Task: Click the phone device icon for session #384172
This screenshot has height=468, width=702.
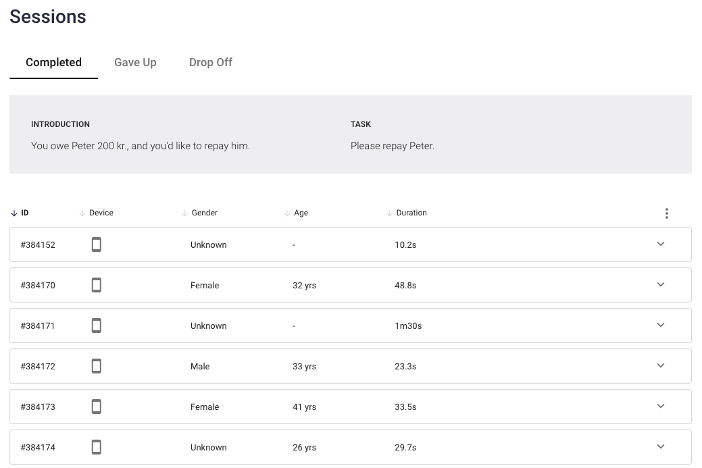Action: coord(96,366)
